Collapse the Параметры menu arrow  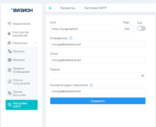coord(35,43)
